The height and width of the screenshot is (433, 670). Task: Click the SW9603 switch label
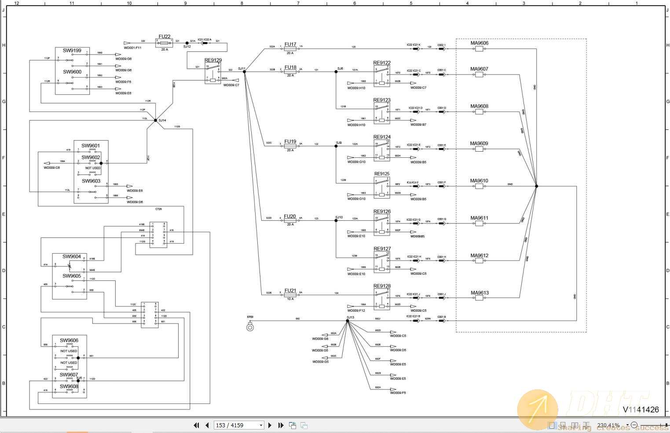pyautogui.click(x=91, y=181)
